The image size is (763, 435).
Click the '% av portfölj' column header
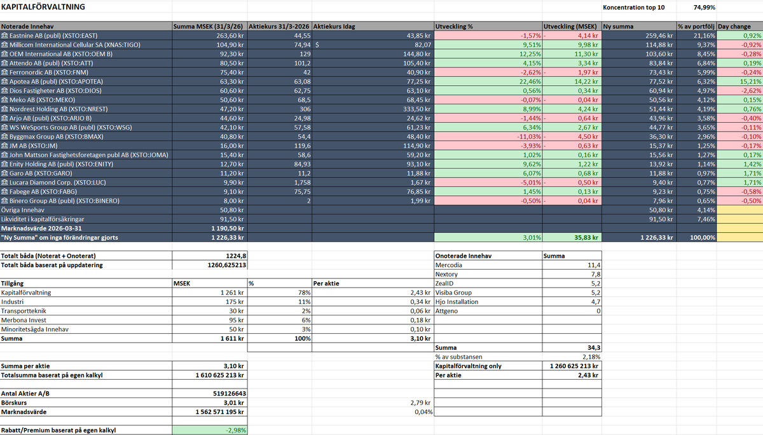[697, 27]
